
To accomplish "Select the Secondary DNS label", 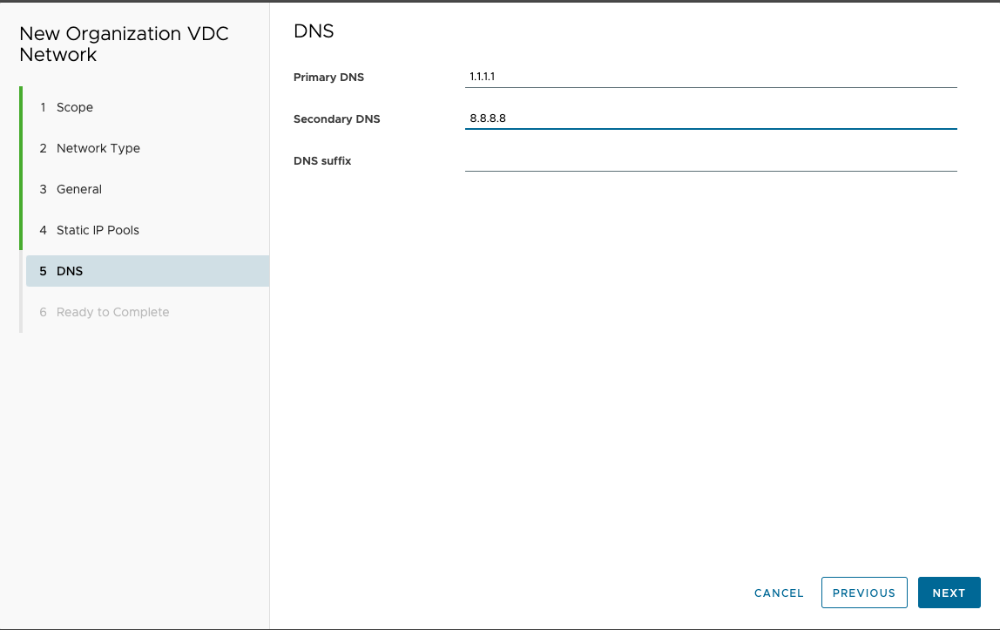I will point(337,119).
